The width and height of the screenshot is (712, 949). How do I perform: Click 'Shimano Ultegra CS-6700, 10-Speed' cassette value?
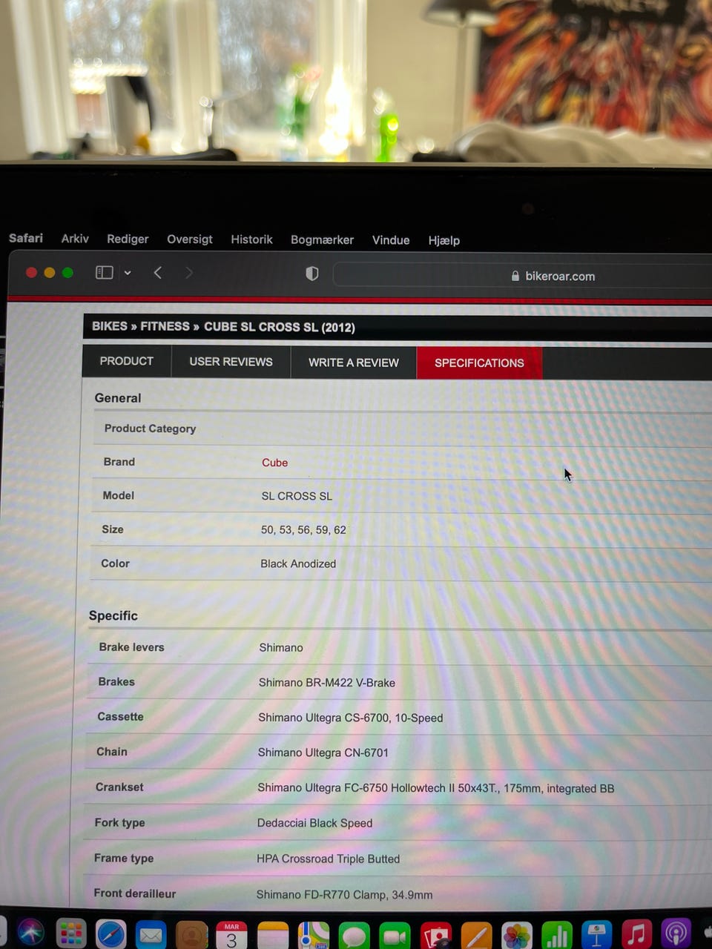350,718
